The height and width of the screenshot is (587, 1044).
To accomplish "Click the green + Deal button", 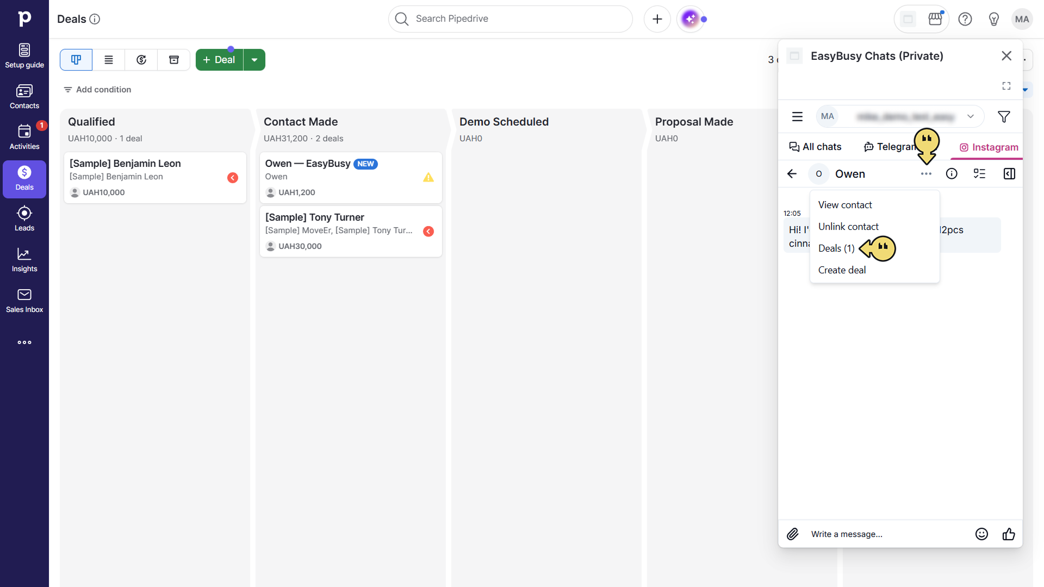I will [219, 60].
